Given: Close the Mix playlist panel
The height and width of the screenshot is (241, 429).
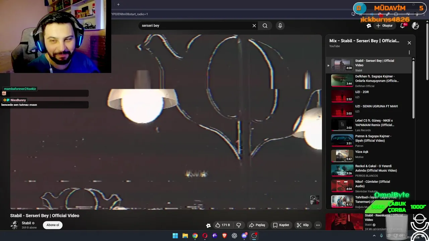Looking at the screenshot, I should [409, 43].
